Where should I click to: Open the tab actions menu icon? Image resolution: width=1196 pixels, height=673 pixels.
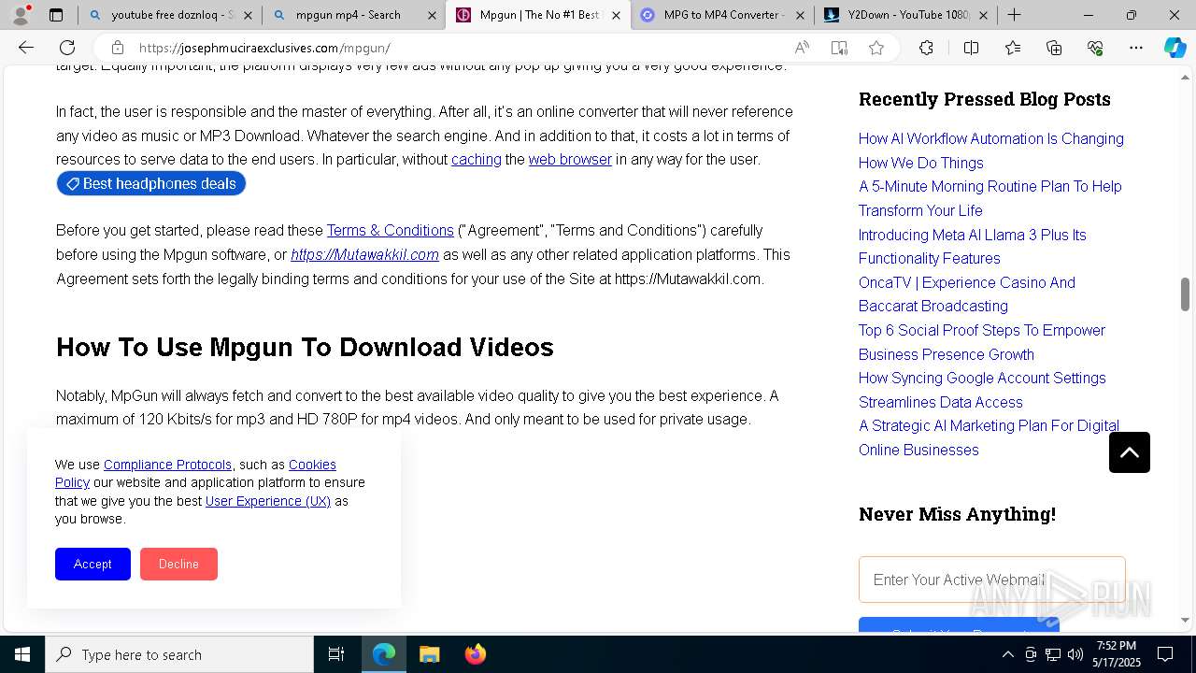click(x=56, y=15)
